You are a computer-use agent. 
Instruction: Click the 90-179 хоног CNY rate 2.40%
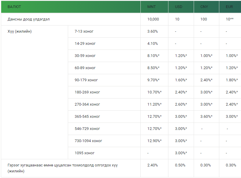coord(206,80)
